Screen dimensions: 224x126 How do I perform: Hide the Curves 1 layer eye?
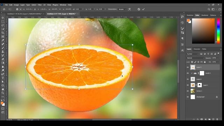188,91
